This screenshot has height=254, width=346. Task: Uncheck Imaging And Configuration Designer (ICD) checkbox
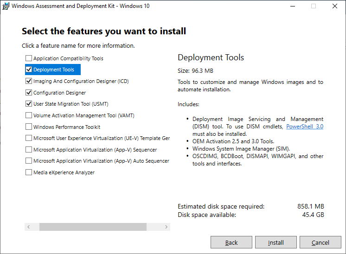(29, 81)
